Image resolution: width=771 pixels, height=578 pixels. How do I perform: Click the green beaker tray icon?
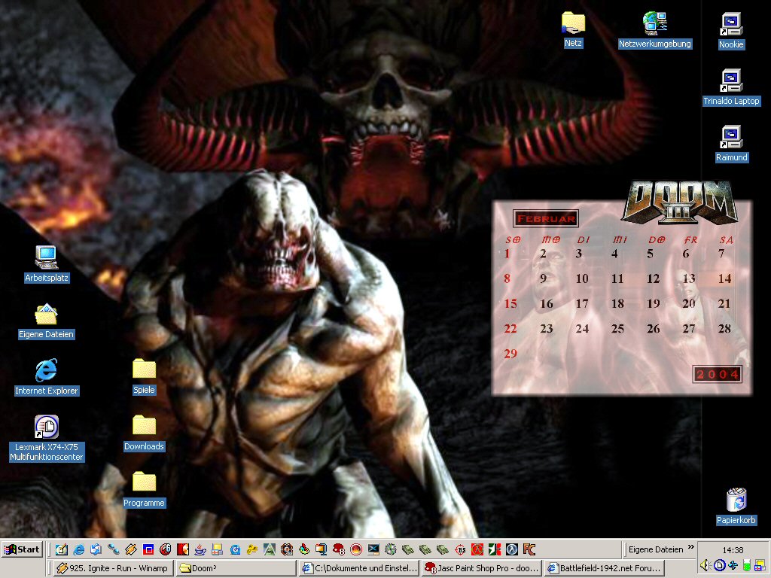click(x=746, y=565)
